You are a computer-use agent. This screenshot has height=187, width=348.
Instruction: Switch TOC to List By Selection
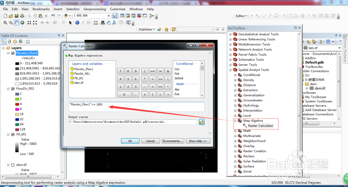[x=21, y=42]
